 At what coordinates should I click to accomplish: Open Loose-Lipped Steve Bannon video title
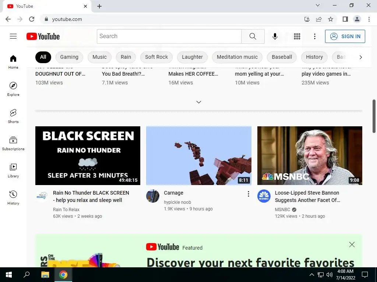pyautogui.click(x=307, y=196)
